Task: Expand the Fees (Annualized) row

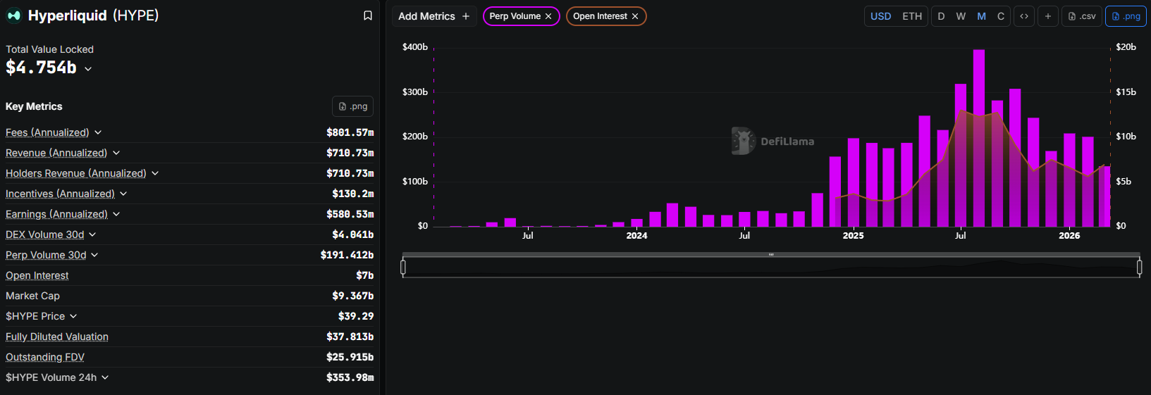Action: pyautogui.click(x=98, y=132)
